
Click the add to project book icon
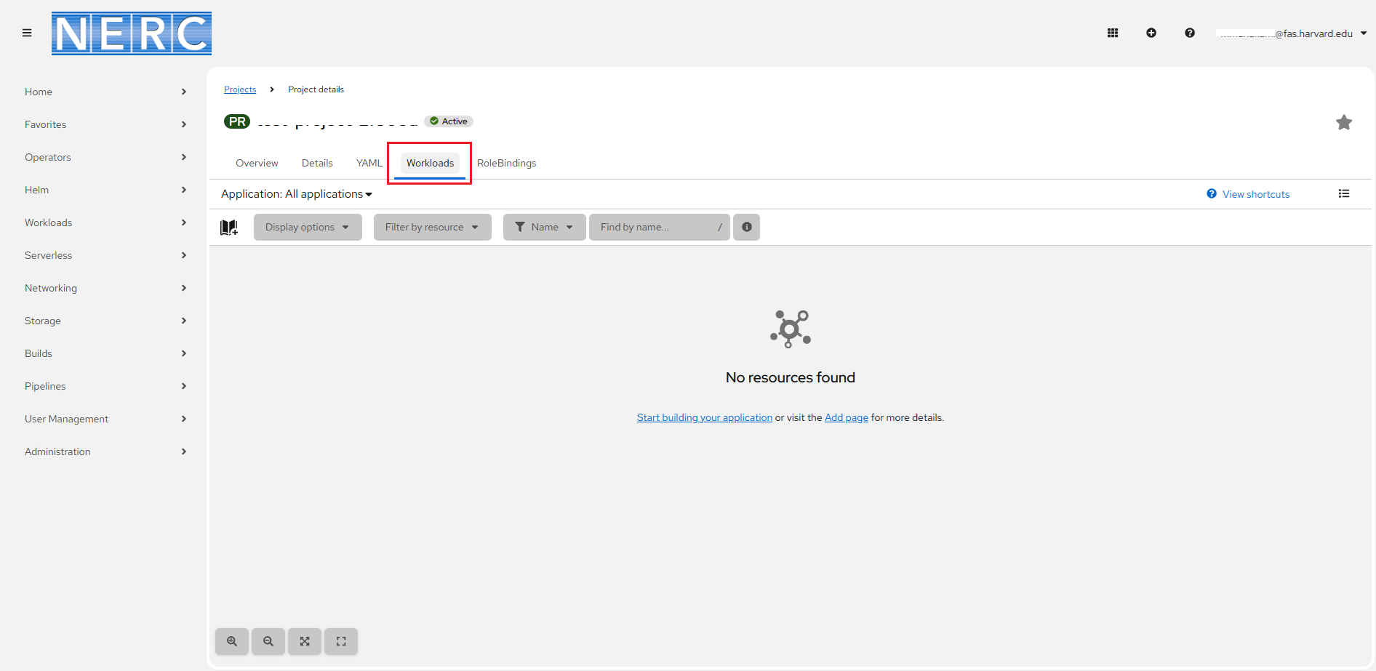[x=229, y=228]
